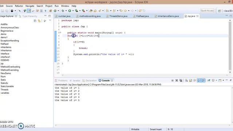Toggle Scroll Lock in Console toolbar
Screen dimensions: 233x131
coord(190,80)
